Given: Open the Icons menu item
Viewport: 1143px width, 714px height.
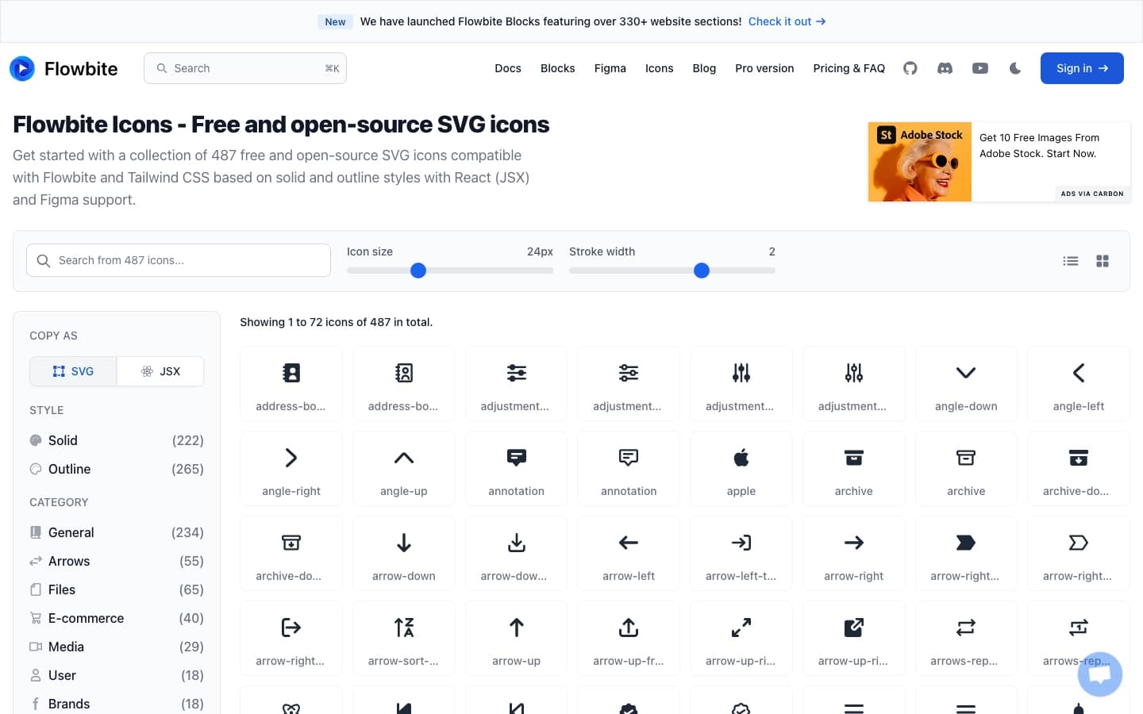Looking at the screenshot, I should (x=660, y=68).
